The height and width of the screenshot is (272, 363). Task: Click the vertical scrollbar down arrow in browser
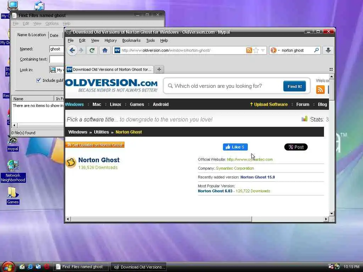pyautogui.click(x=331, y=214)
